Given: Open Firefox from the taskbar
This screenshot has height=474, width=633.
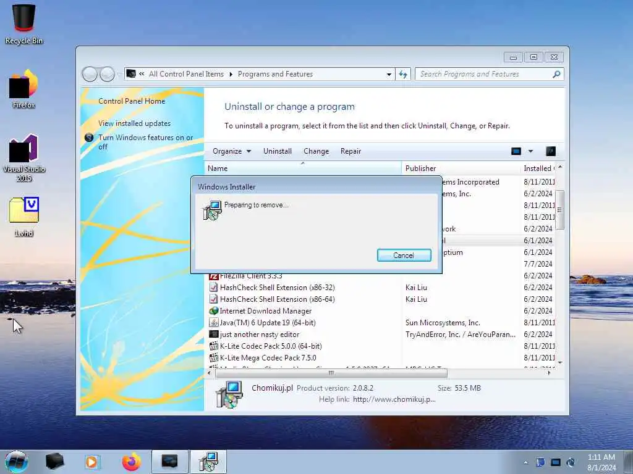Looking at the screenshot, I should click(x=132, y=462).
